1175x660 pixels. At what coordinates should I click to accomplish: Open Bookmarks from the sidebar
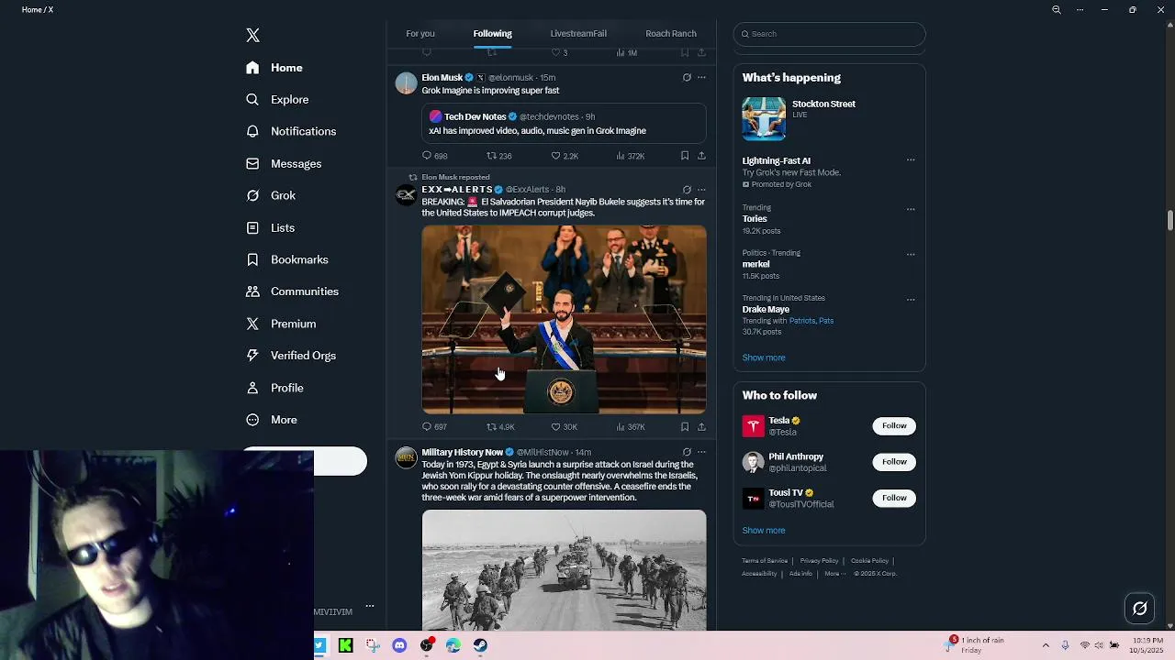click(x=286, y=259)
